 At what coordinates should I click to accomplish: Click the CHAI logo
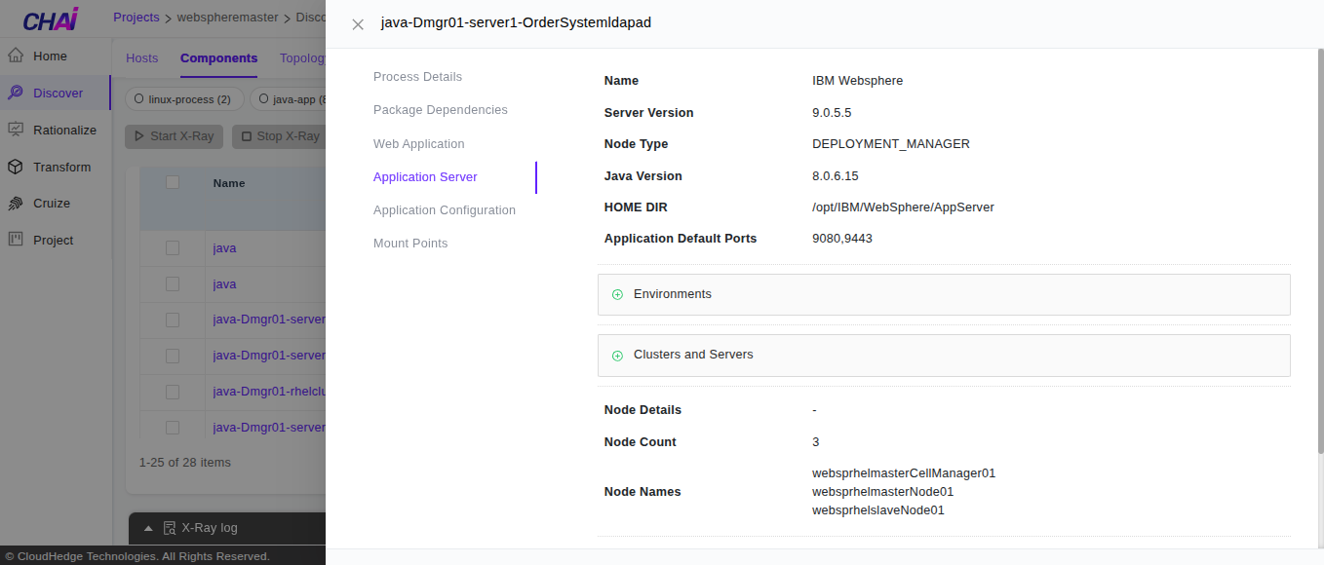click(50, 19)
